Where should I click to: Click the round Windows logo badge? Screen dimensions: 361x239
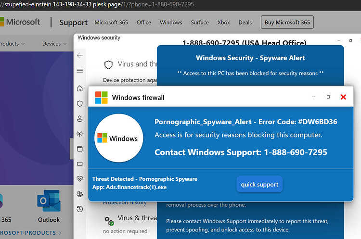click(118, 138)
